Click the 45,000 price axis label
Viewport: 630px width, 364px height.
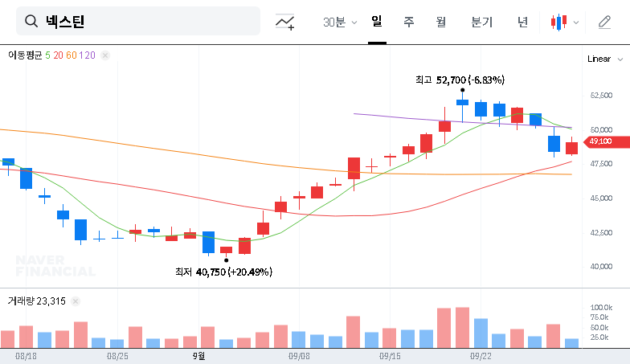click(601, 198)
